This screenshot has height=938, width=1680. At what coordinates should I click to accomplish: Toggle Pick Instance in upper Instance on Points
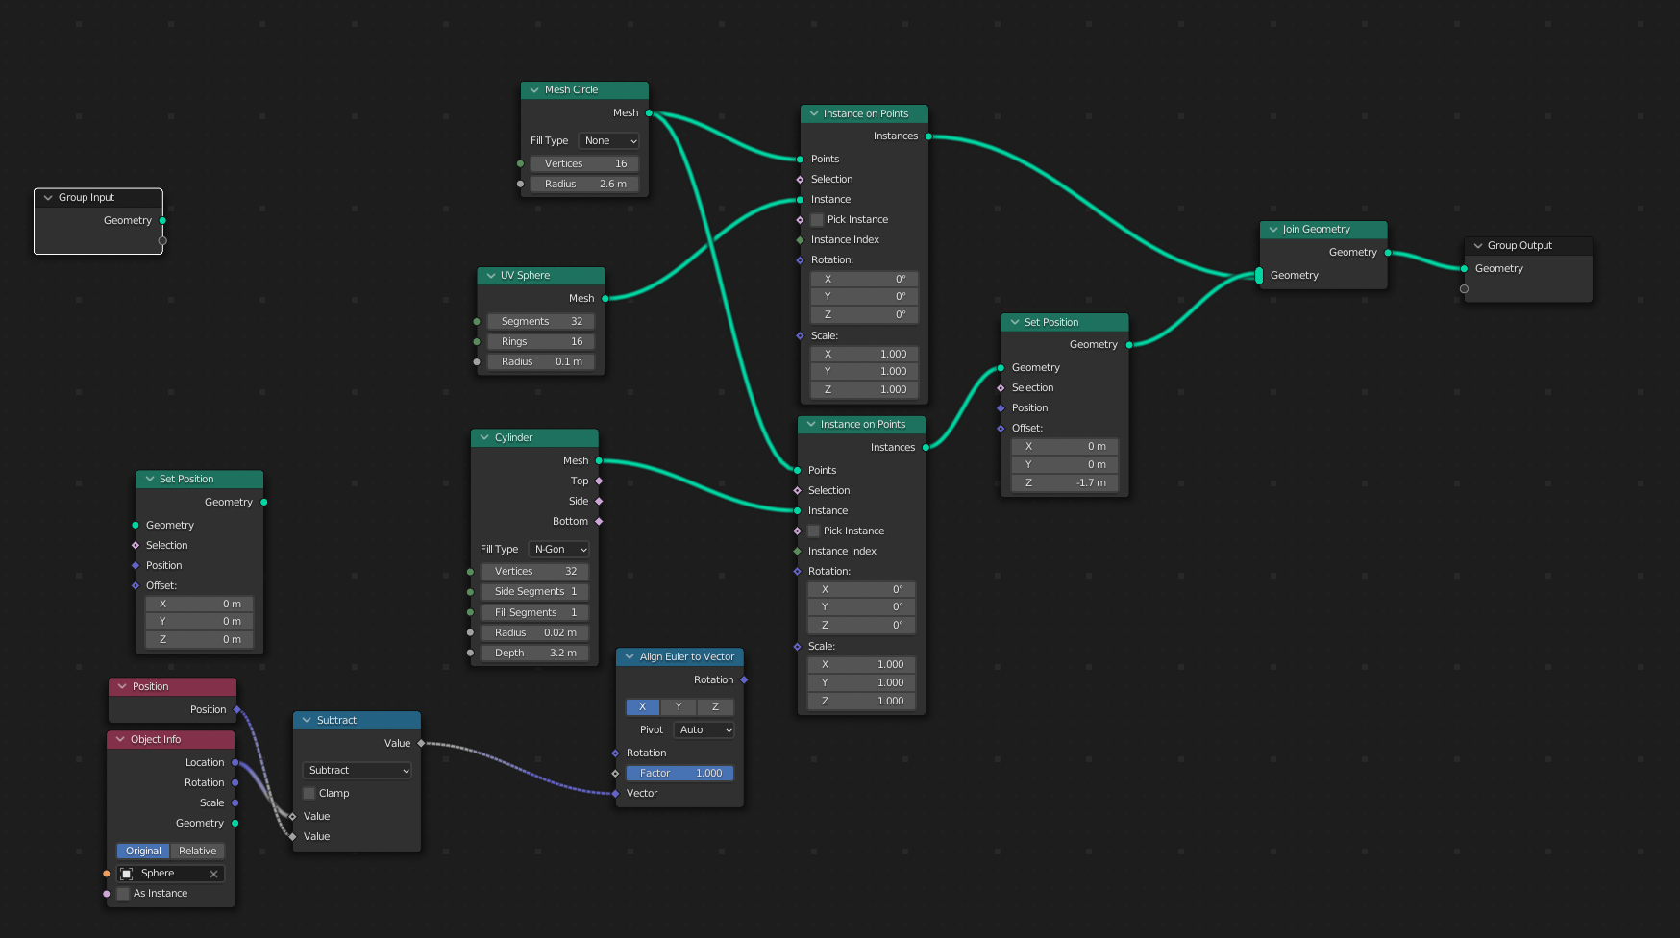point(817,220)
